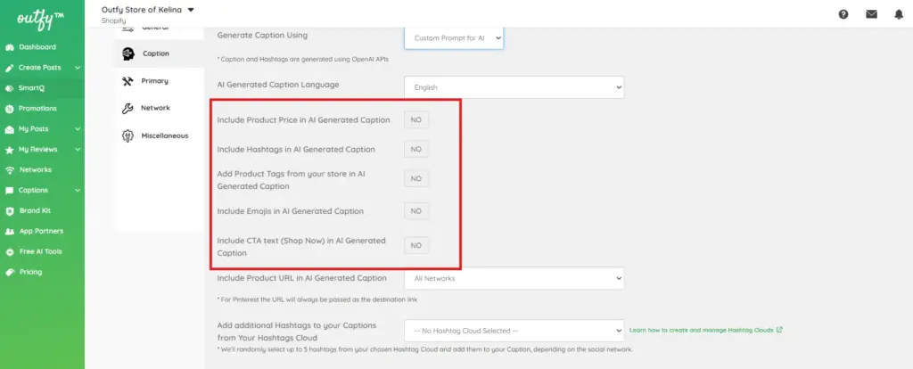The image size is (913, 369).
Task: Toggle Include CTA text Shop Now
Action: click(x=416, y=246)
